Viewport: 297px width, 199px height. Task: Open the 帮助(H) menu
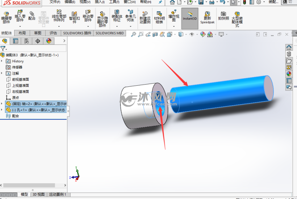(x=146, y=2)
